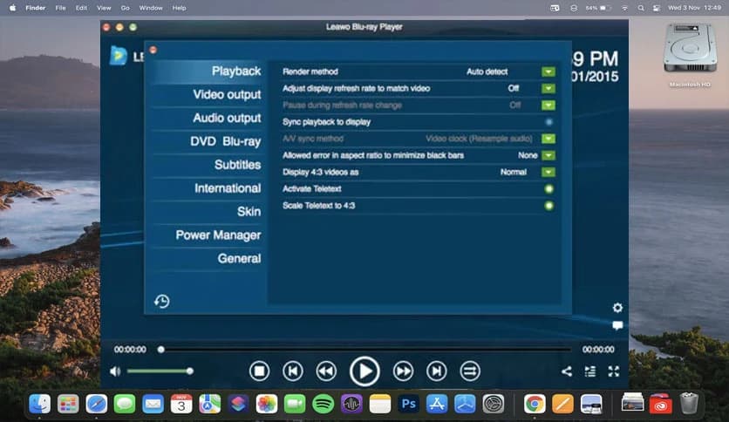Open Launchpad in the Dock

(x=68, y=404)
